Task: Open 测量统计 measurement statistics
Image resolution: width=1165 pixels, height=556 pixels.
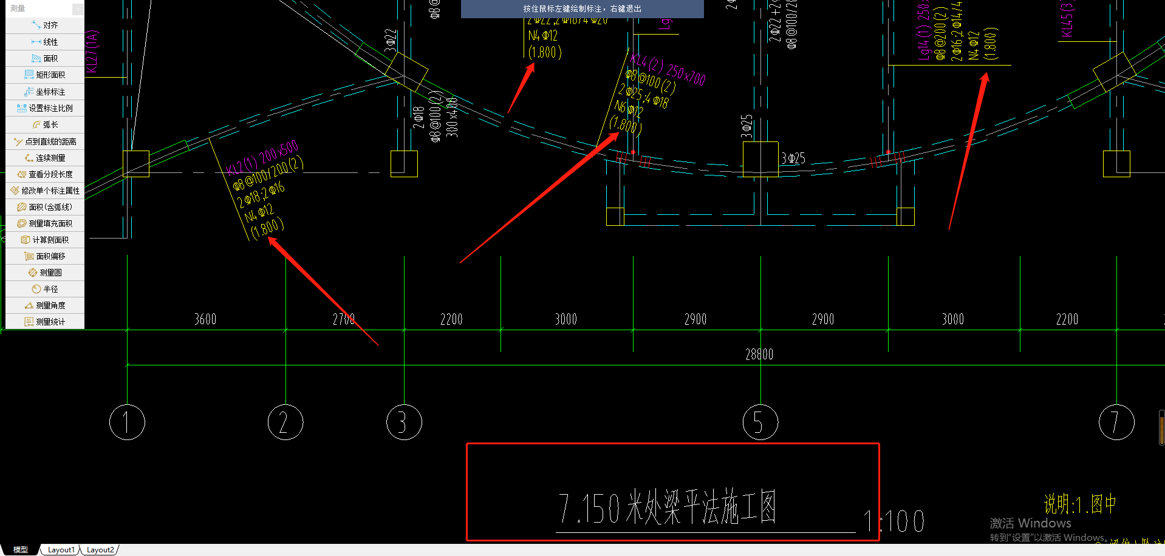Action: point(45,322)
